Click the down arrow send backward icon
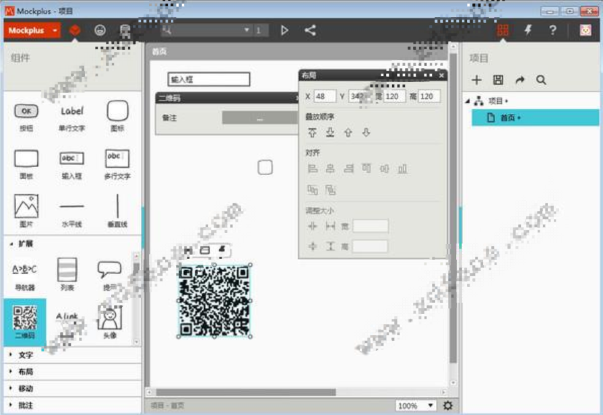 pyautogui.click(x=366, y=133)
